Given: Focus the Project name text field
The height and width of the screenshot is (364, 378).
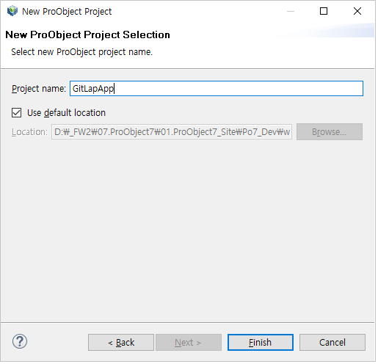Looking at the screenshot, I should coord(217,88).
